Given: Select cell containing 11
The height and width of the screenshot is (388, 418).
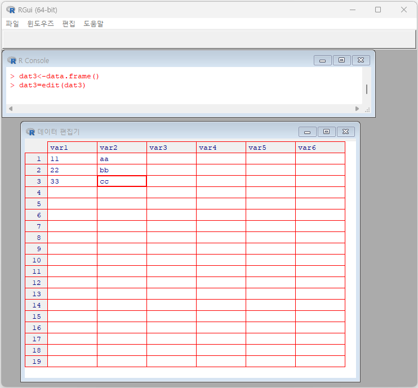Looking at the screenshot, I should tap(72, 159).
